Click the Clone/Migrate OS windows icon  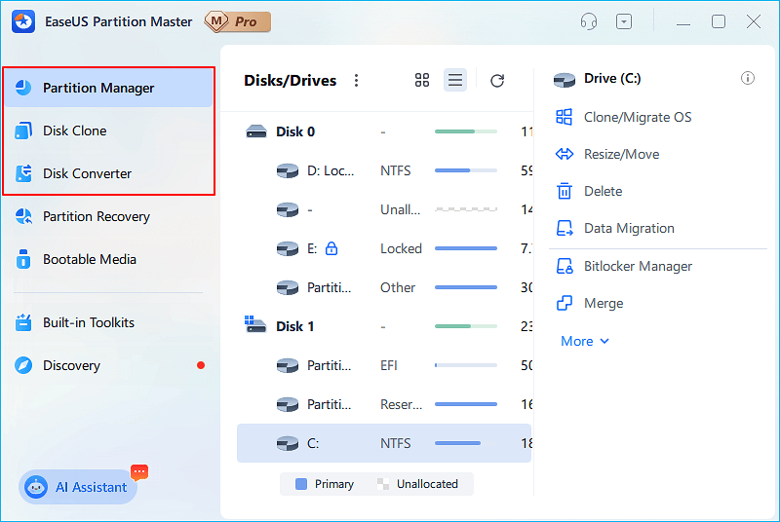pos(565,117)
